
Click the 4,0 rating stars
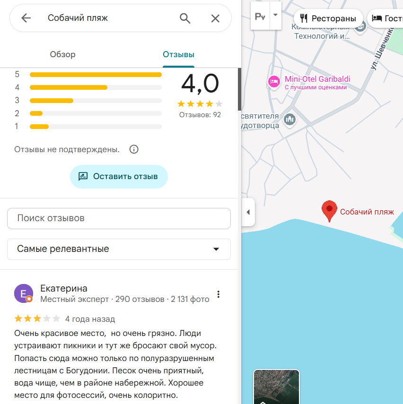coord(200,104)
